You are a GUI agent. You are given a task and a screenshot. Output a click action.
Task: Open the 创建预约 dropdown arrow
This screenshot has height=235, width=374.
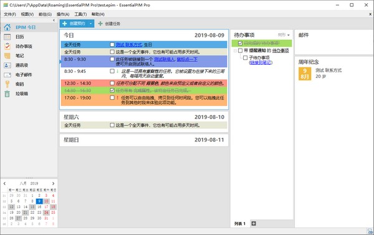click(90, 24)
